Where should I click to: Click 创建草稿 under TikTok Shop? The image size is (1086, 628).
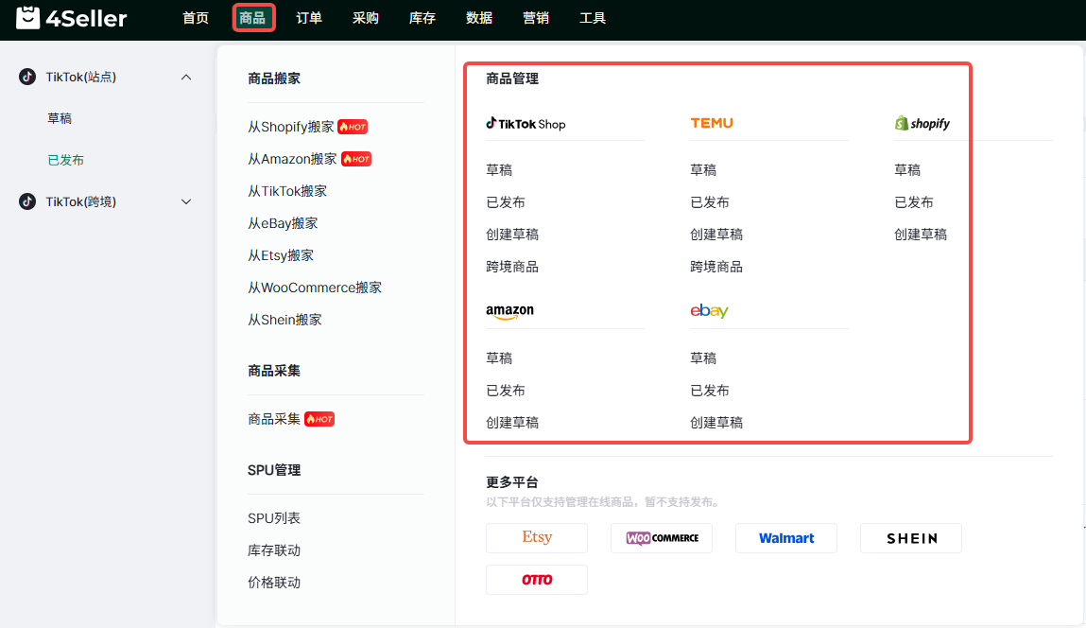click(x=512, y=235)
